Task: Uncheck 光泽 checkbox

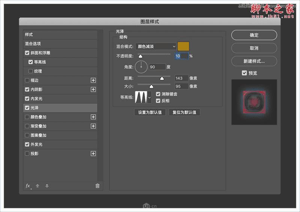Action: point(27,108)
